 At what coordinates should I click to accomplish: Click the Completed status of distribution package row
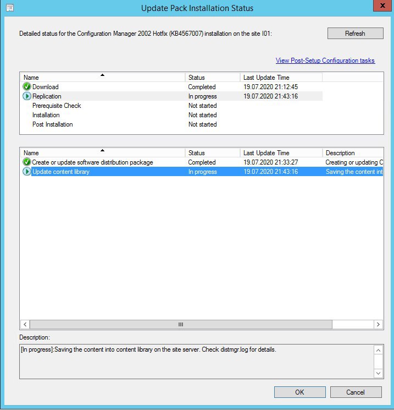tap(202, 162)
